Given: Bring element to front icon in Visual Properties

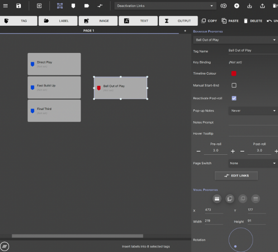Looking at the screenshot, I should click(217, 199).
